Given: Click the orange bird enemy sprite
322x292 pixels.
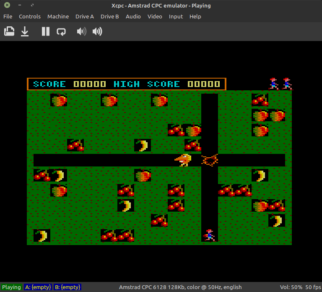Looking at the screenshot, I should pos(183,160).
